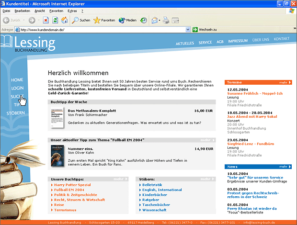Open the ? help menu
Image resolution: width=297 pixels, height=225 pixels.
coord(82,11)
